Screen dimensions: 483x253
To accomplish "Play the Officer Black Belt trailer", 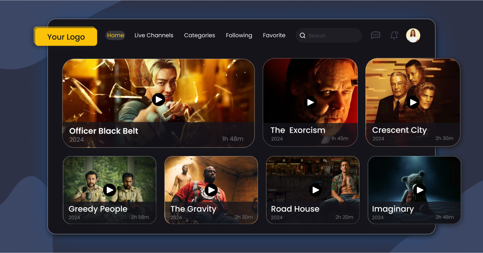I will 159,99.
